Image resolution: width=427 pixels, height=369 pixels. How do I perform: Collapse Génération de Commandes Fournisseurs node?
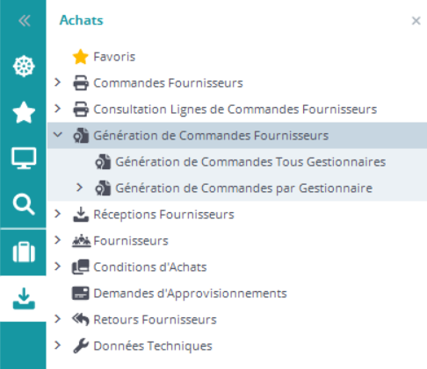coord(58,135)
